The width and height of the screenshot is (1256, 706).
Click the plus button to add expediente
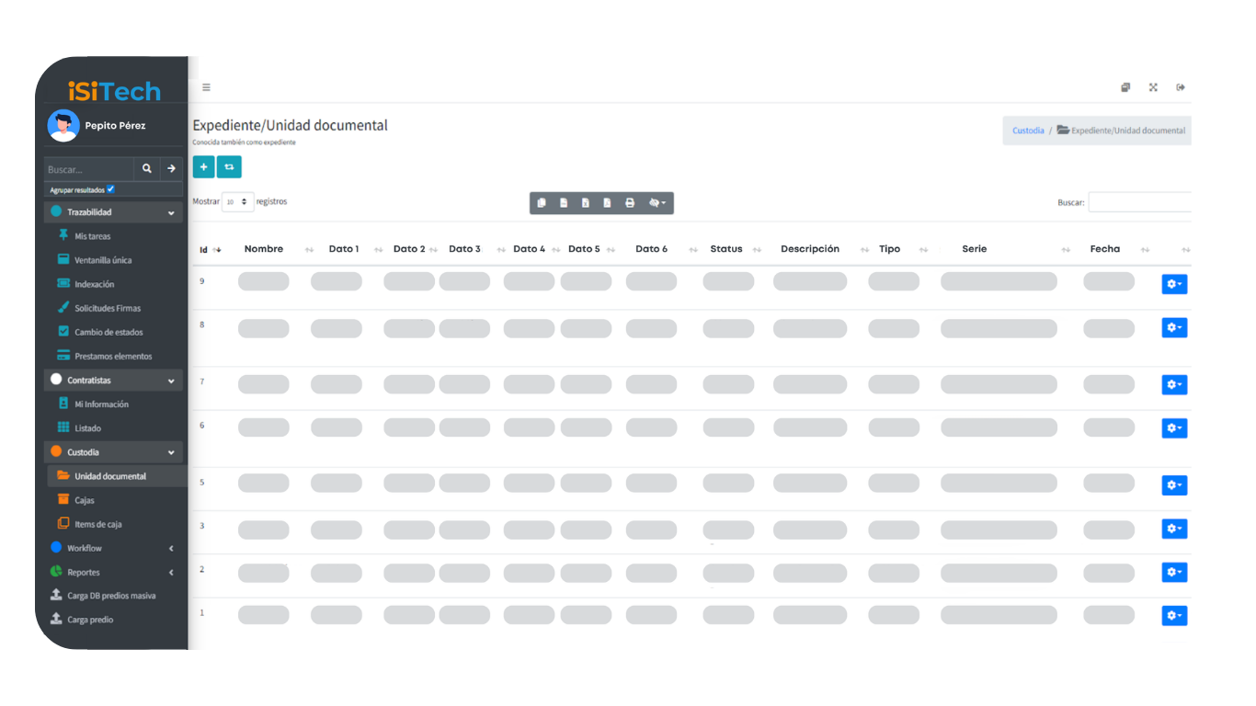[203, 167]
